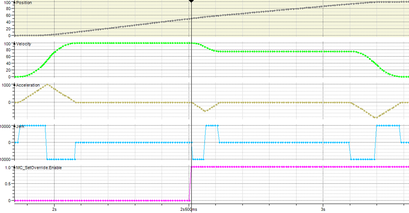Select the MC_SetOverride.Enable channel label
The width and height of the screenshot is (409, 213).
tap(39, 167)
